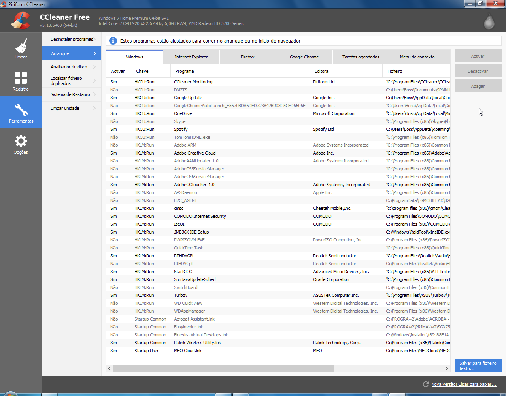This screenshot has width=506, height=396.
Task: Select the APSDaemon entry
Action: coord(278,192)
